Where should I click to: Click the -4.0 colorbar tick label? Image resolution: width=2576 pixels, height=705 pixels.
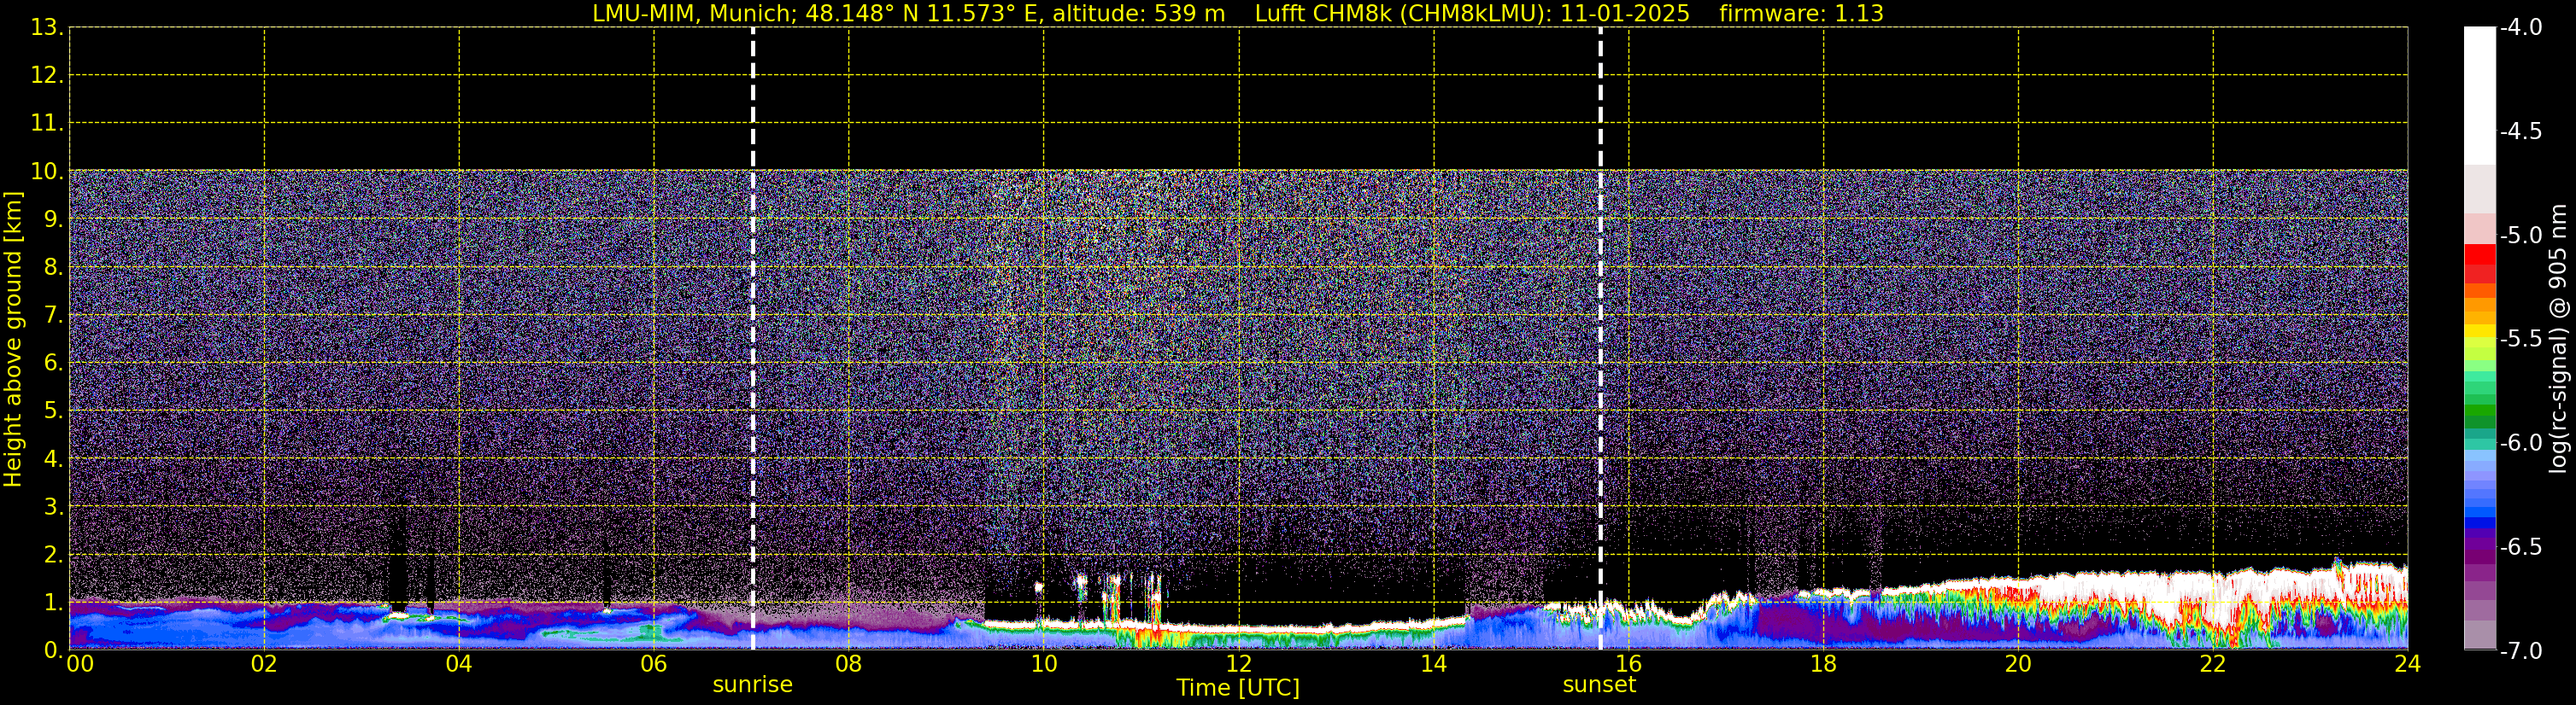pos(2521,28)
